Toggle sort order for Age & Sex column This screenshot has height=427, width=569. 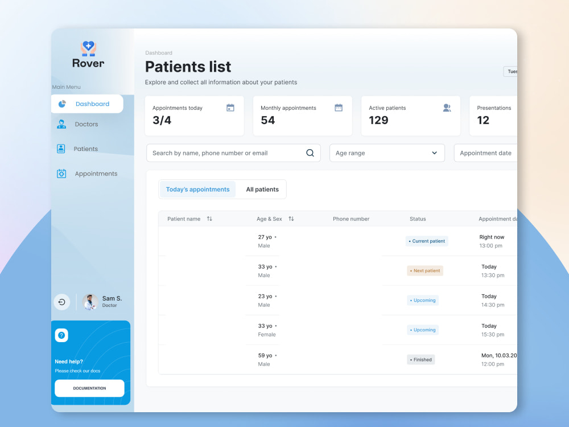click(291, 219)
